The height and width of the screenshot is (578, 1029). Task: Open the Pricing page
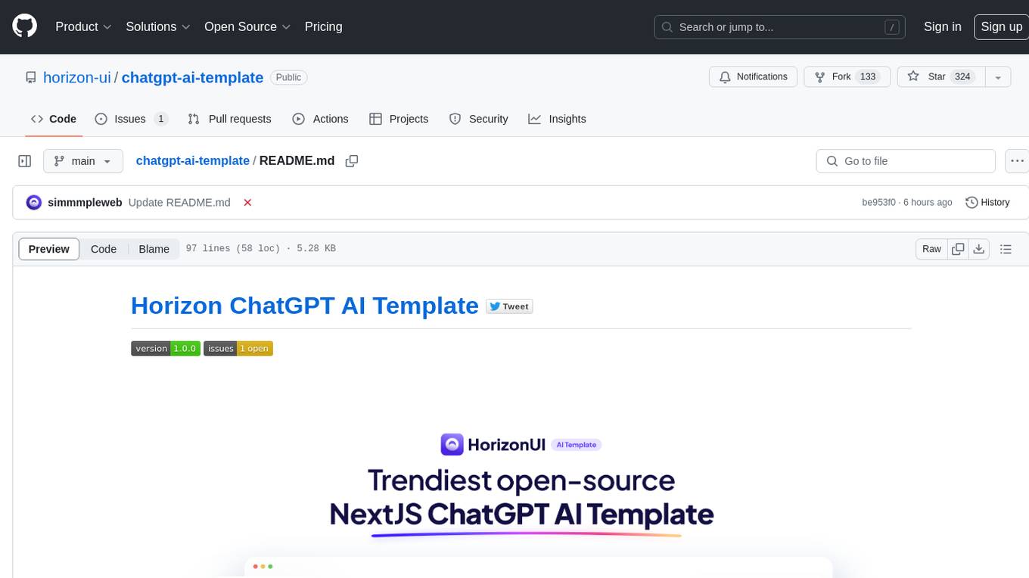point(323,26)
